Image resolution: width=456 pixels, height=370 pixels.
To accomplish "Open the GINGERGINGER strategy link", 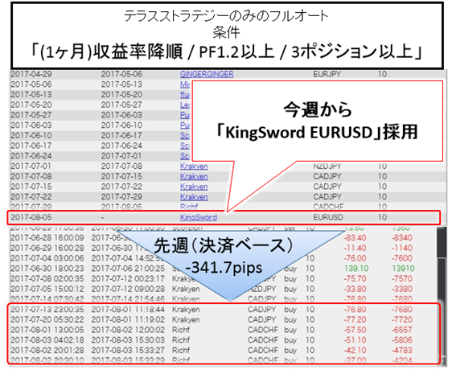I will coord(207,74).
